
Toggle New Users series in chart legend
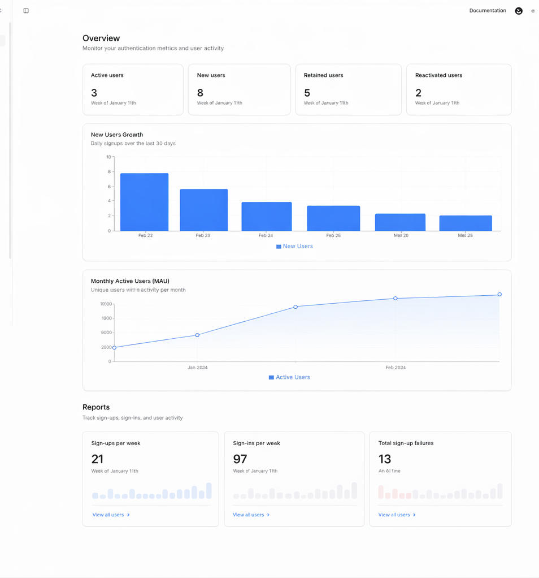click(294, 247)
